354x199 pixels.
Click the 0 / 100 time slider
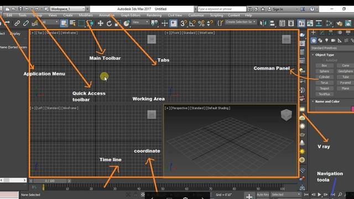pyautogui.click(x=50, y=181)
